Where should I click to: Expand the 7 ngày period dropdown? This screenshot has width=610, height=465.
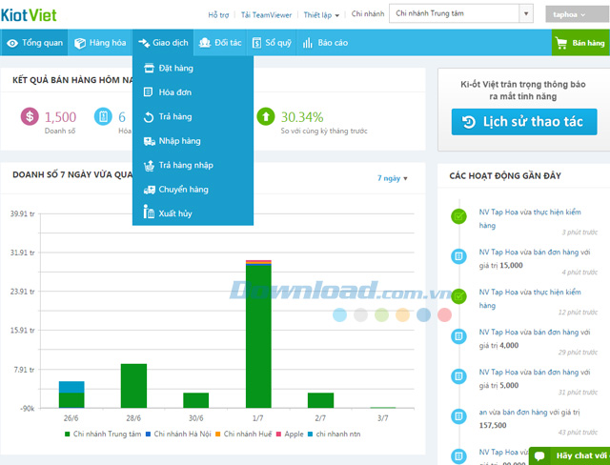(392, 178)
